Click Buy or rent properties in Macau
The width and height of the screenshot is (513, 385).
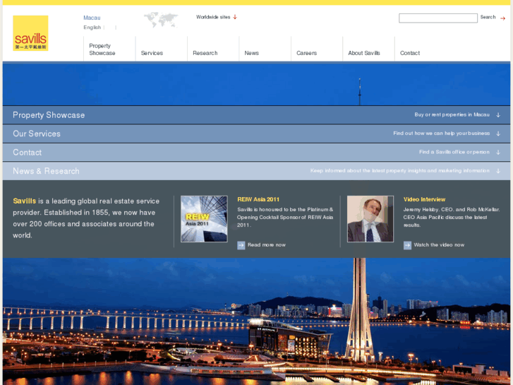click(452, 114)
